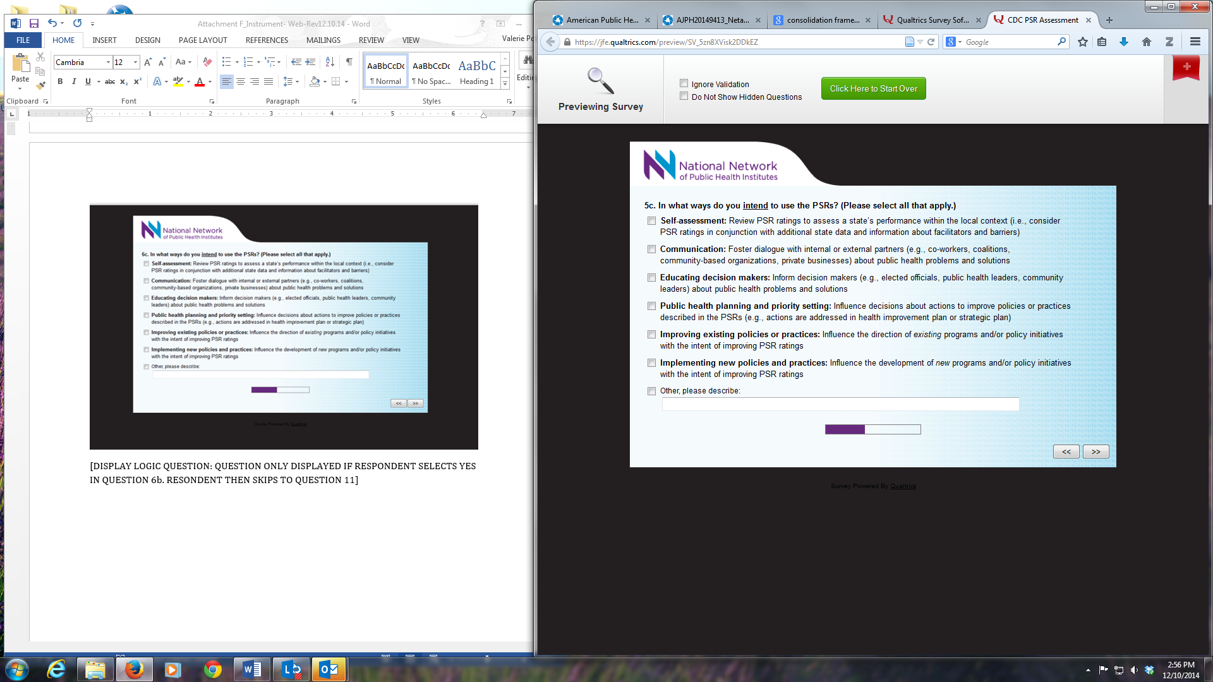Image resolution: width=1213 pixels, height=682 pixels.
Task: Select the Communication option checkbox
Action: coord(651,249)
